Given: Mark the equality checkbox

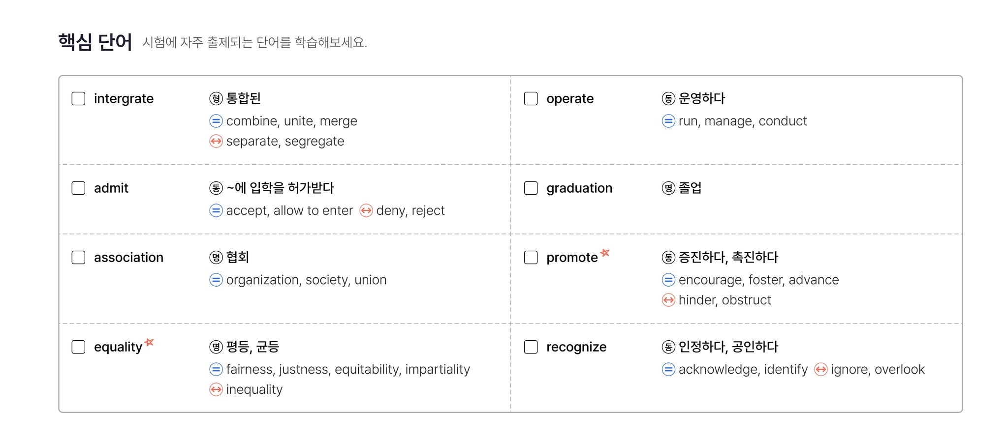Looking at the screenshot, I should pos(78,347).
